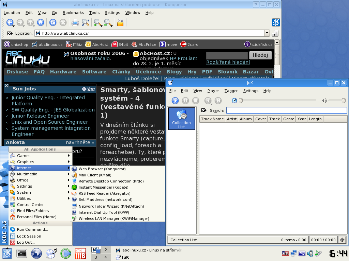Clear the JuK search field icon
Image resolution: width=349 pixels, height=261 pixels.
[204, 110]
